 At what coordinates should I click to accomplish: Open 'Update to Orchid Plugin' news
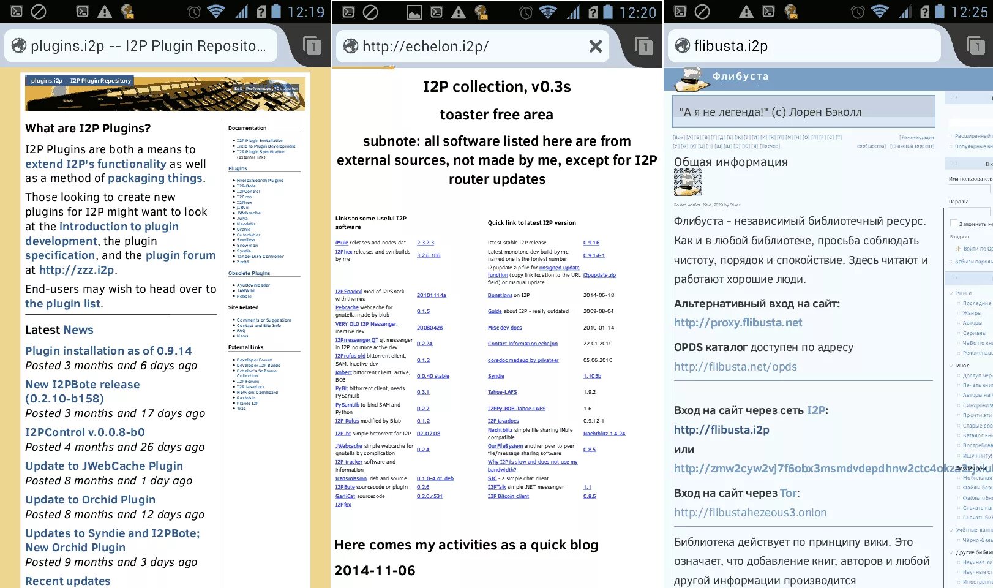pyautogui.click(x=91, y=500)
